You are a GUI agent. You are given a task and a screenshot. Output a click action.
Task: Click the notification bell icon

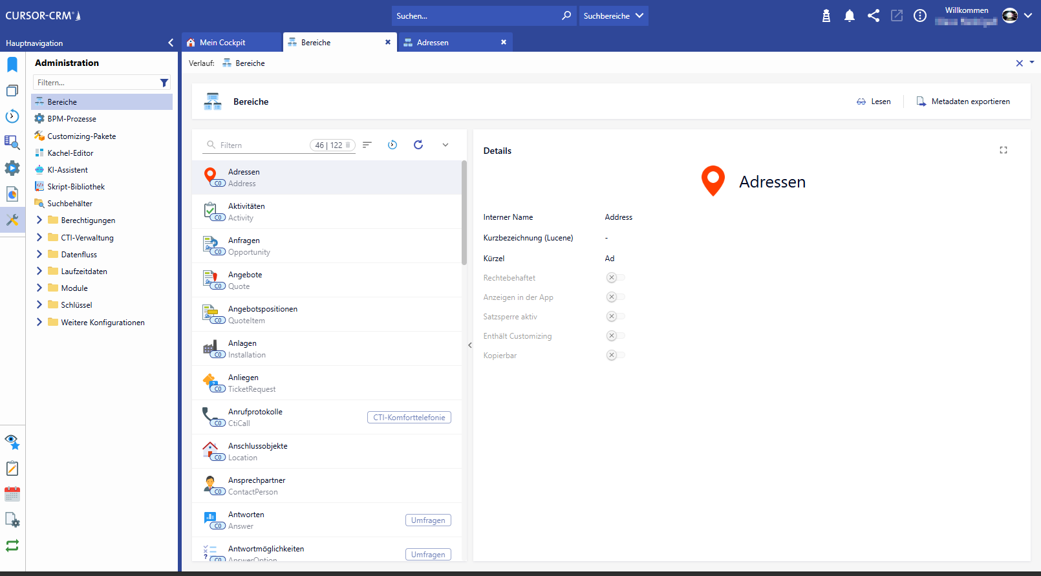tap(850, 16)
